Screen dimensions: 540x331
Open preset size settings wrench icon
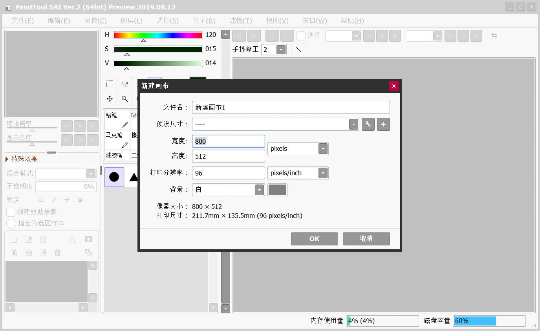[368, 124]
